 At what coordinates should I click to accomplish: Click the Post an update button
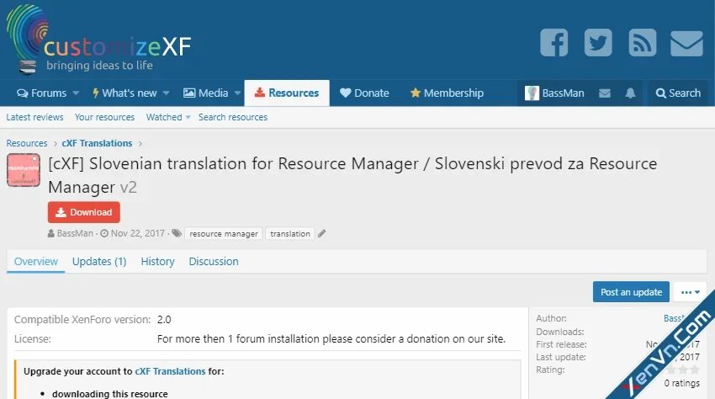click(x=631, y=292)
